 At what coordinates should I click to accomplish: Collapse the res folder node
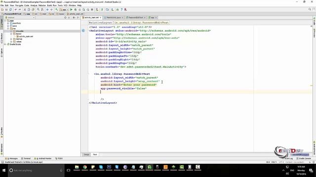click(x=8, y=29)
